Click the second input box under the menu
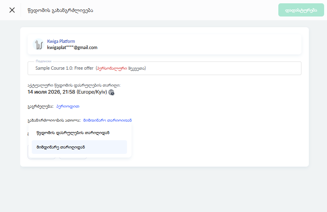This screenshot has height=212, width=327. pyautogui.click(x=73, y=158)
